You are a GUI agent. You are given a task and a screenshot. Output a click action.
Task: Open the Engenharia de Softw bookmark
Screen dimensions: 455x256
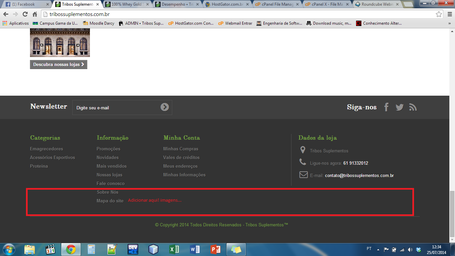pos(279,23)
